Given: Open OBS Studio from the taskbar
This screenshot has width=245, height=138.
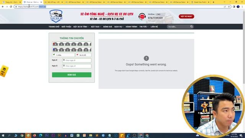Looking at the screenshot, I should point(134,135).
